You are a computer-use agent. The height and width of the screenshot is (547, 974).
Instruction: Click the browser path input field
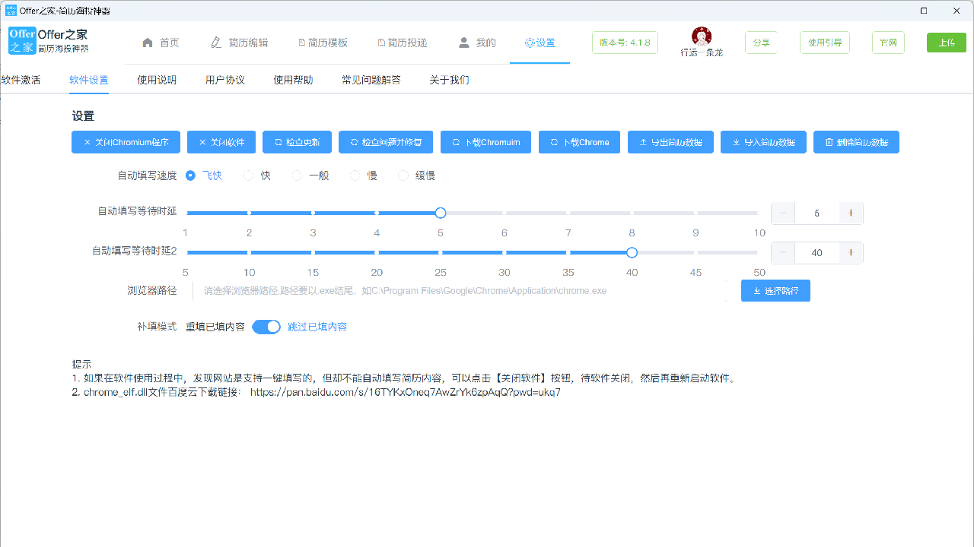[x=457, y=290]
